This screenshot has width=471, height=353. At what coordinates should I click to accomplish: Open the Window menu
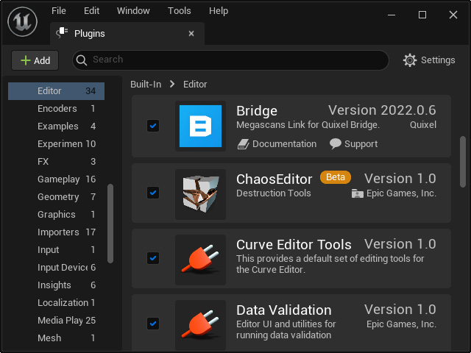(x=133, y=11)
